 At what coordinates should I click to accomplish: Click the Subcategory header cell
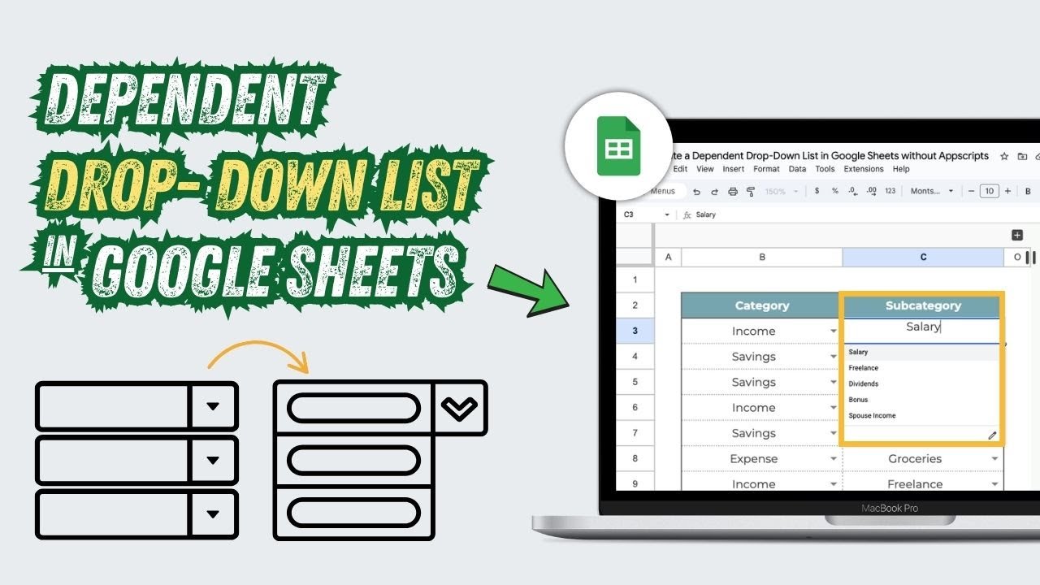(x=923, y=305)
